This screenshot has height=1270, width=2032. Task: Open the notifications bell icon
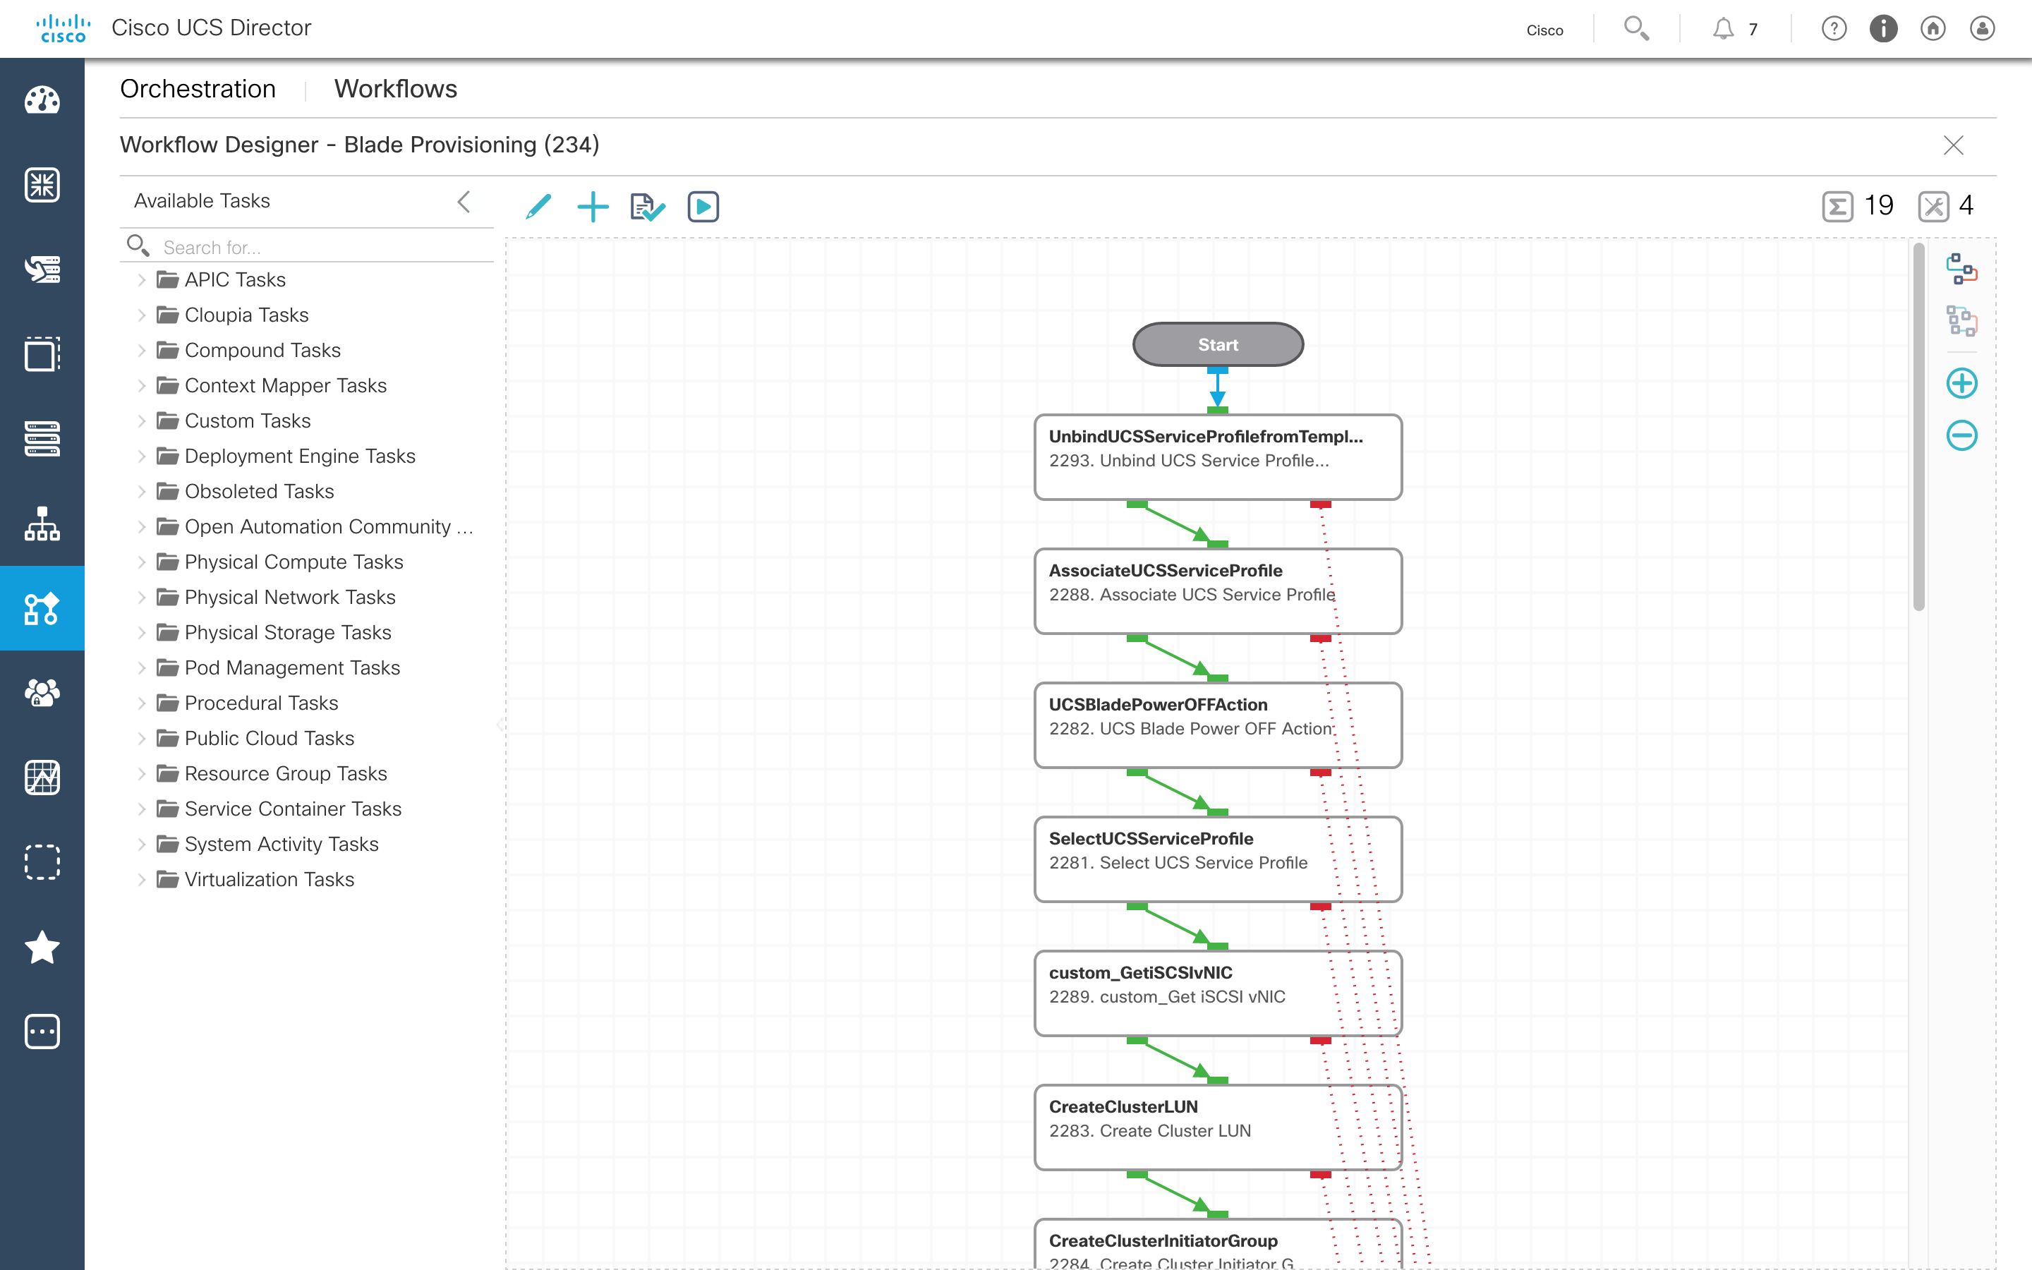(1722, 30)
